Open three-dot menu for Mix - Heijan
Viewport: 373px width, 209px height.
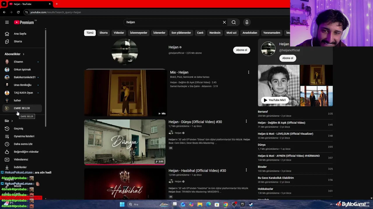pos(249,72)
